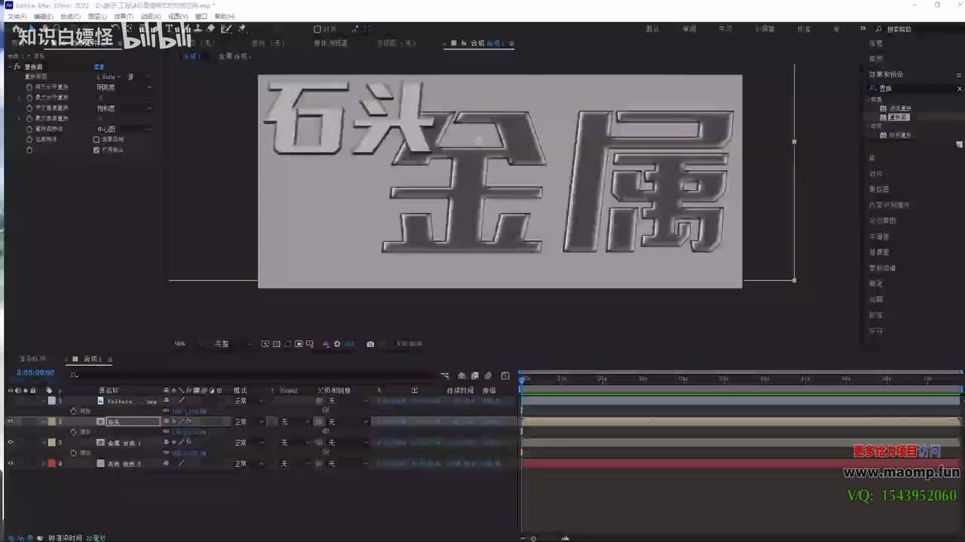Viewport: 965px width, 542px height.
Task: Open the 视图 (View) menu
Action: point(178,16)
